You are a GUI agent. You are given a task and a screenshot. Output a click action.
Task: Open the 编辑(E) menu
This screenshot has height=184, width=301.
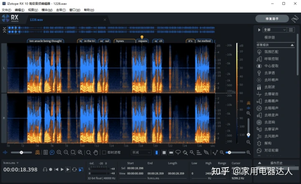coord(20,10)
